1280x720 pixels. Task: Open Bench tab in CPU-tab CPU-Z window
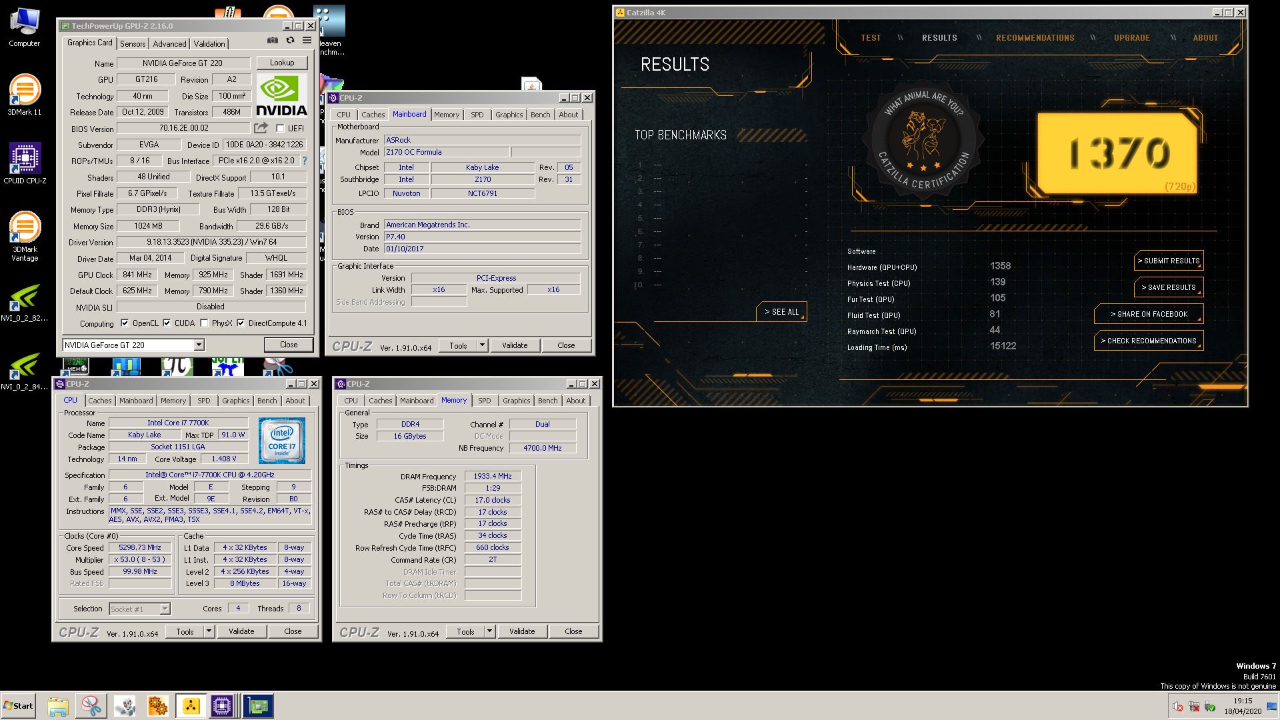(x=267, y=401)
